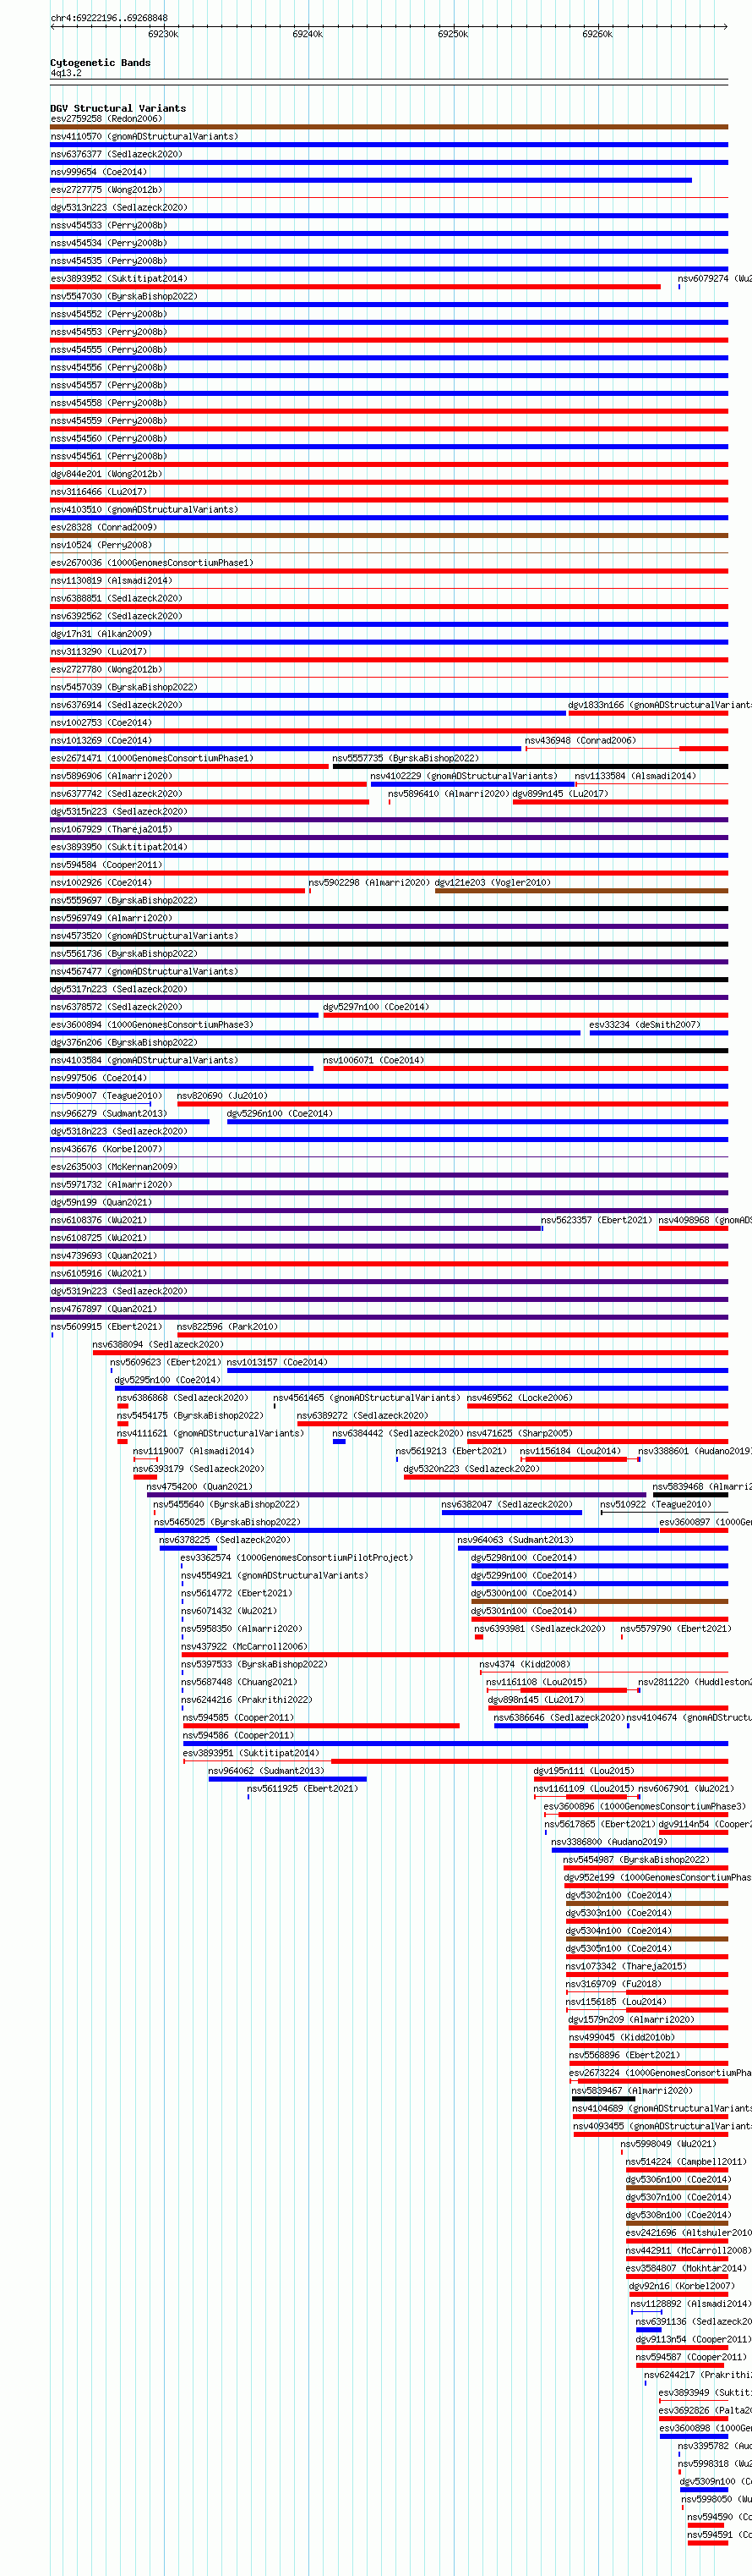Open variant nsv1130819 (Alsmadi2014)
Image resolution: width=752 pixels, height=2576 pixels.
(x=111, y=581)
